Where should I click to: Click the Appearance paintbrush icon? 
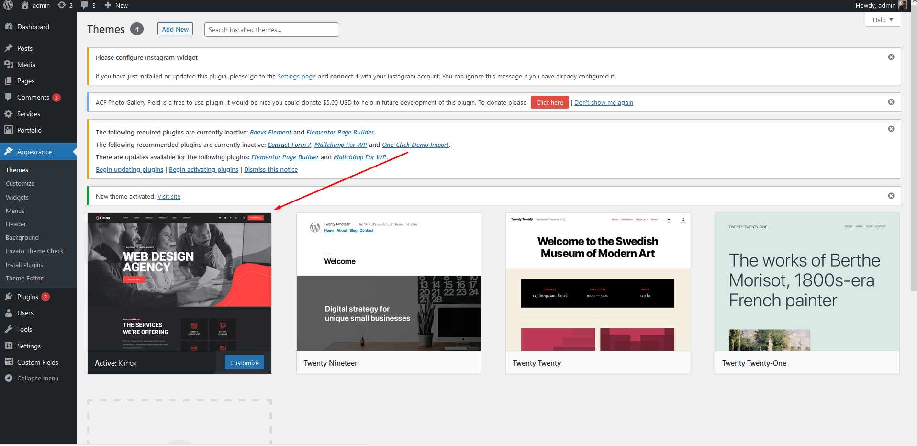[9, 152]
